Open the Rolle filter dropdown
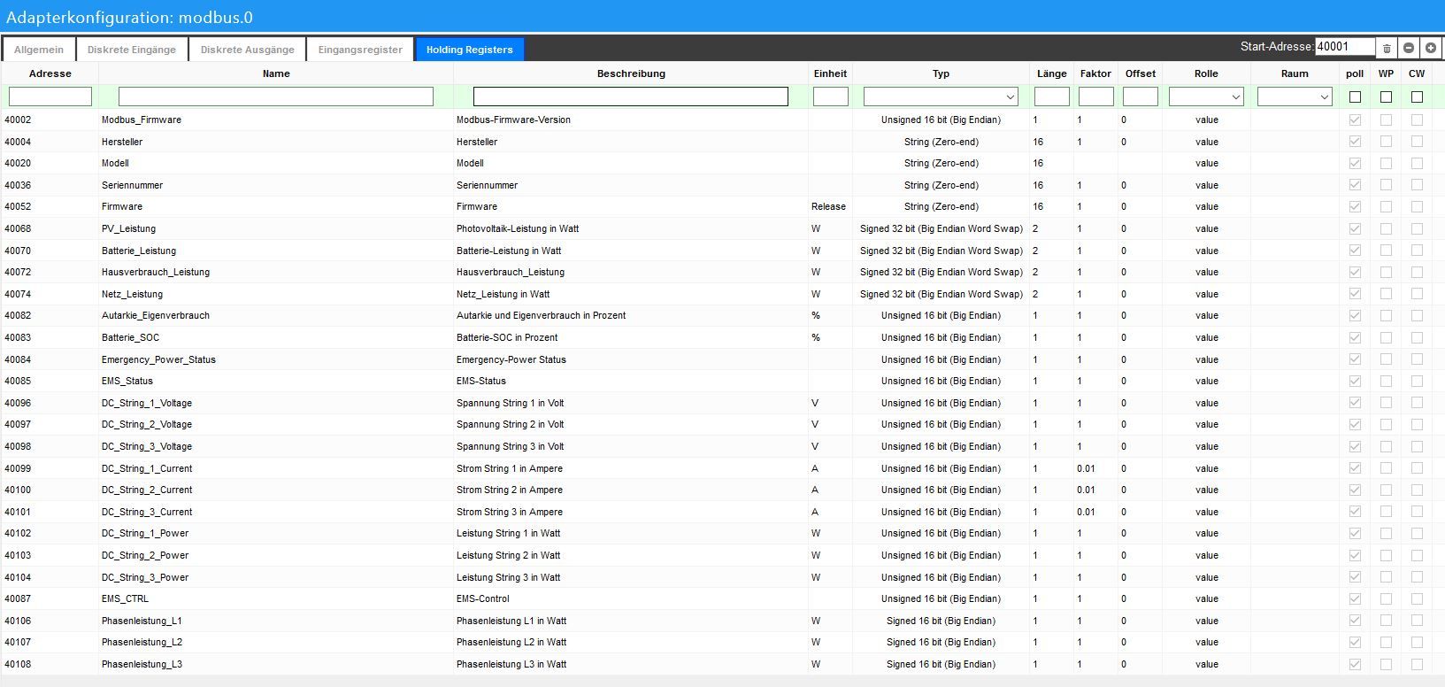The image size is (1445, 687). [1206, 96]
